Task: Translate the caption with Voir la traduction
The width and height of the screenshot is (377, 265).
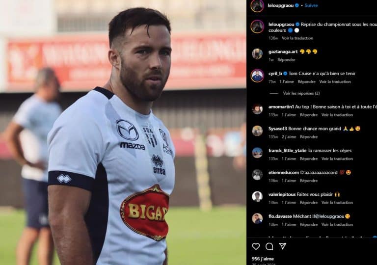Action: 297,38
